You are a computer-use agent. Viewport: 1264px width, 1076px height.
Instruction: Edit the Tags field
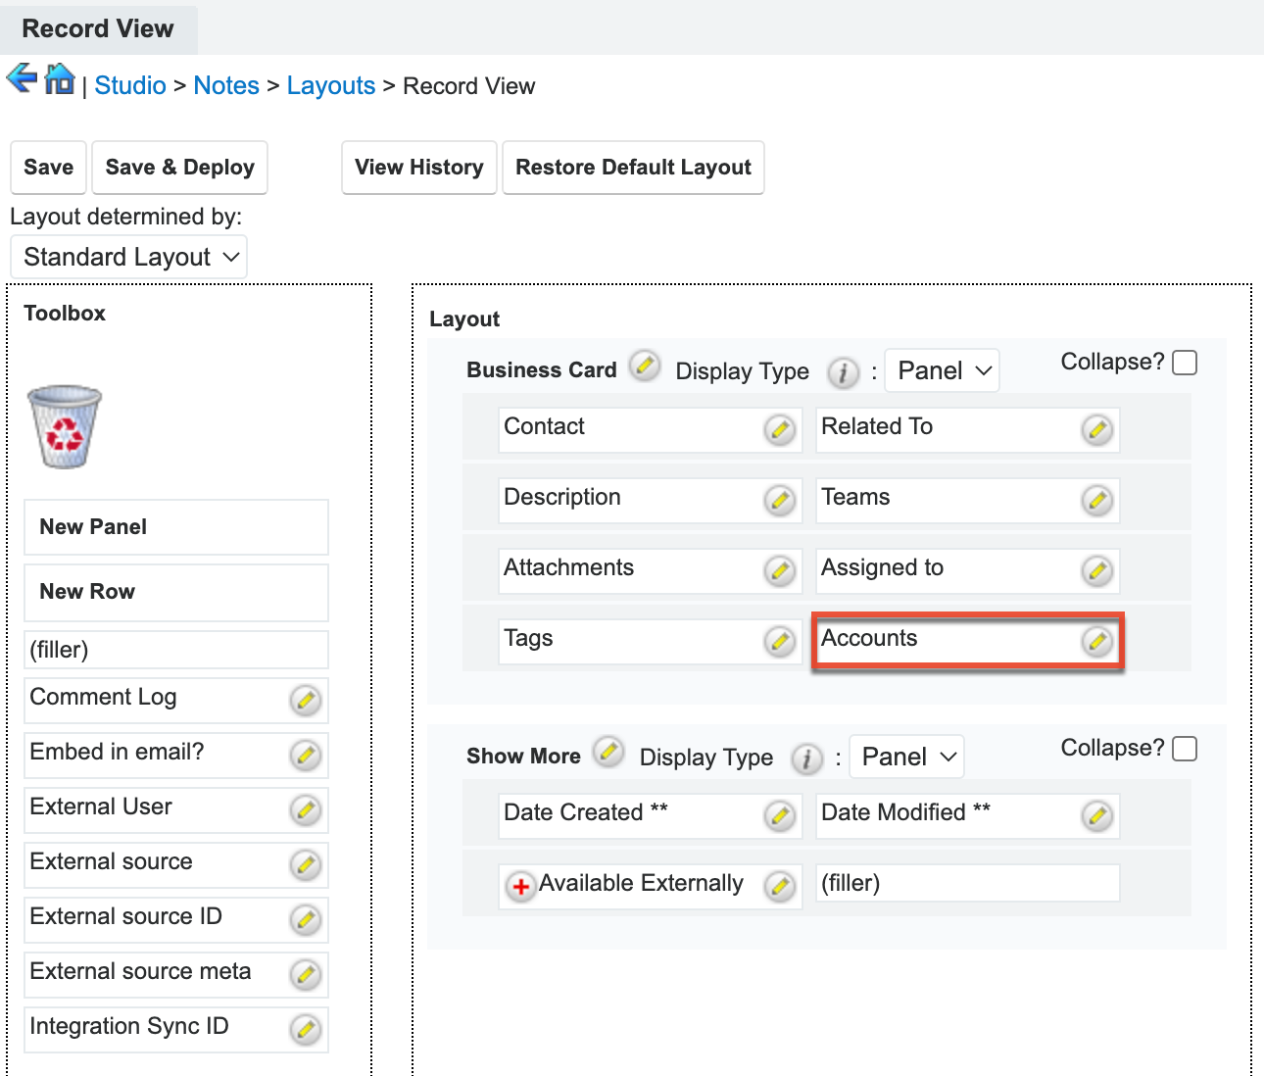[x=780, y=641]
